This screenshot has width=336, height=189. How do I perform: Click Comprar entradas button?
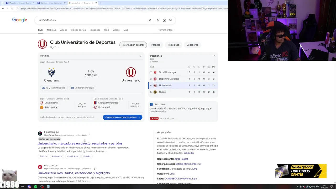coord(82,88)
